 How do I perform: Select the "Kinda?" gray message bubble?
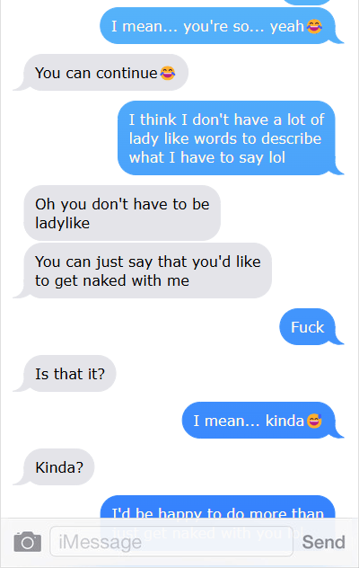[59, 467]
